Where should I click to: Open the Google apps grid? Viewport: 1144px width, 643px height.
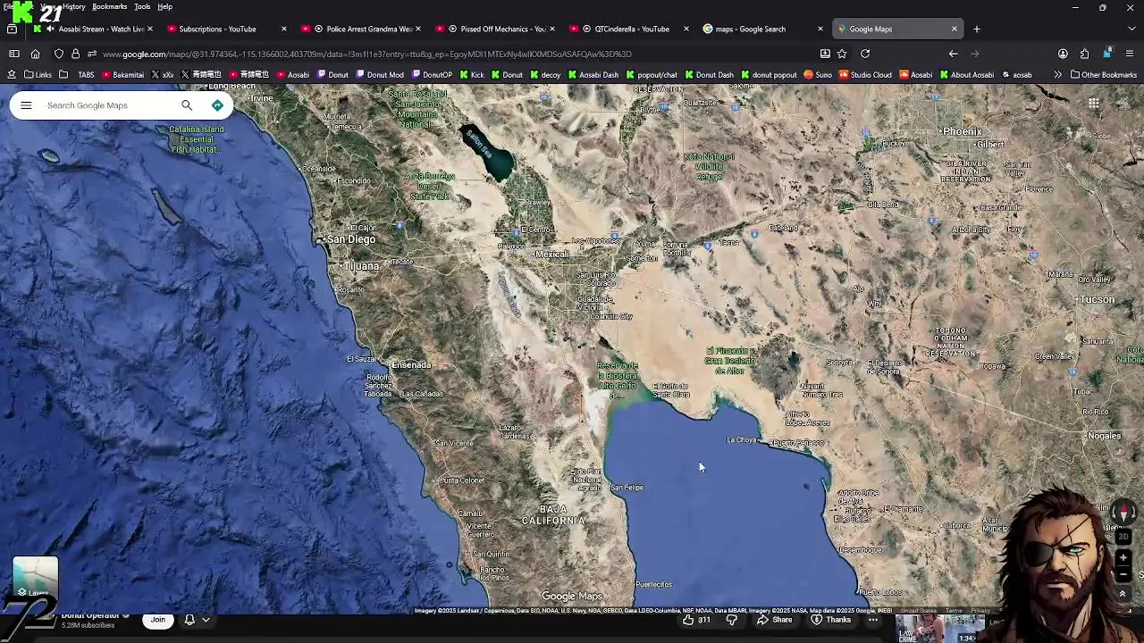pos(1093,104)
